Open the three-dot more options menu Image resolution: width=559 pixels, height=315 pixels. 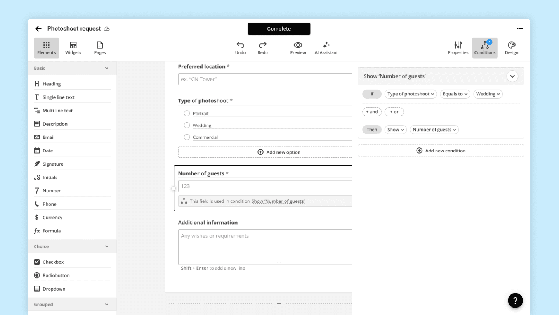point(520,29)
